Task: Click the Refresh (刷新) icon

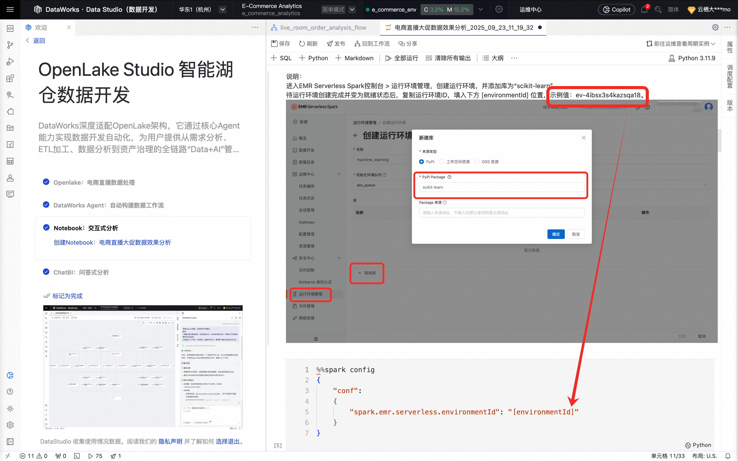Action: coord(302,44)
